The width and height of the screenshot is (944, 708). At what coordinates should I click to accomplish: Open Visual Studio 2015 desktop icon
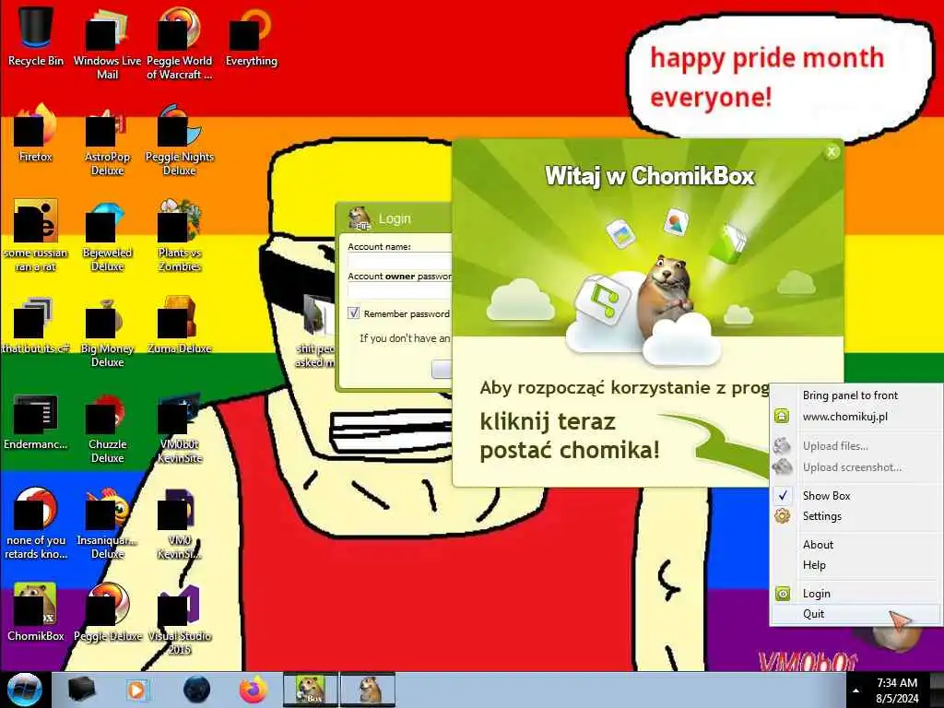click(x=179, y=619)
